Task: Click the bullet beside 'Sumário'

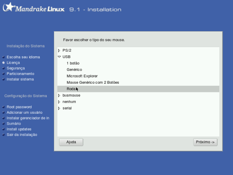Action: pyautogui.click(x=4, y=124)
